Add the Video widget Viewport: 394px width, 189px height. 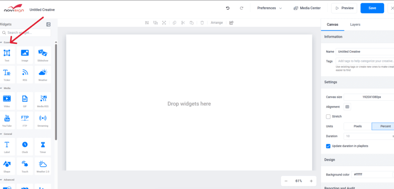click(x=7, y=101)
